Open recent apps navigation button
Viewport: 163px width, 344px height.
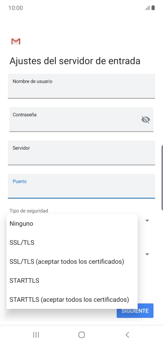36,335
